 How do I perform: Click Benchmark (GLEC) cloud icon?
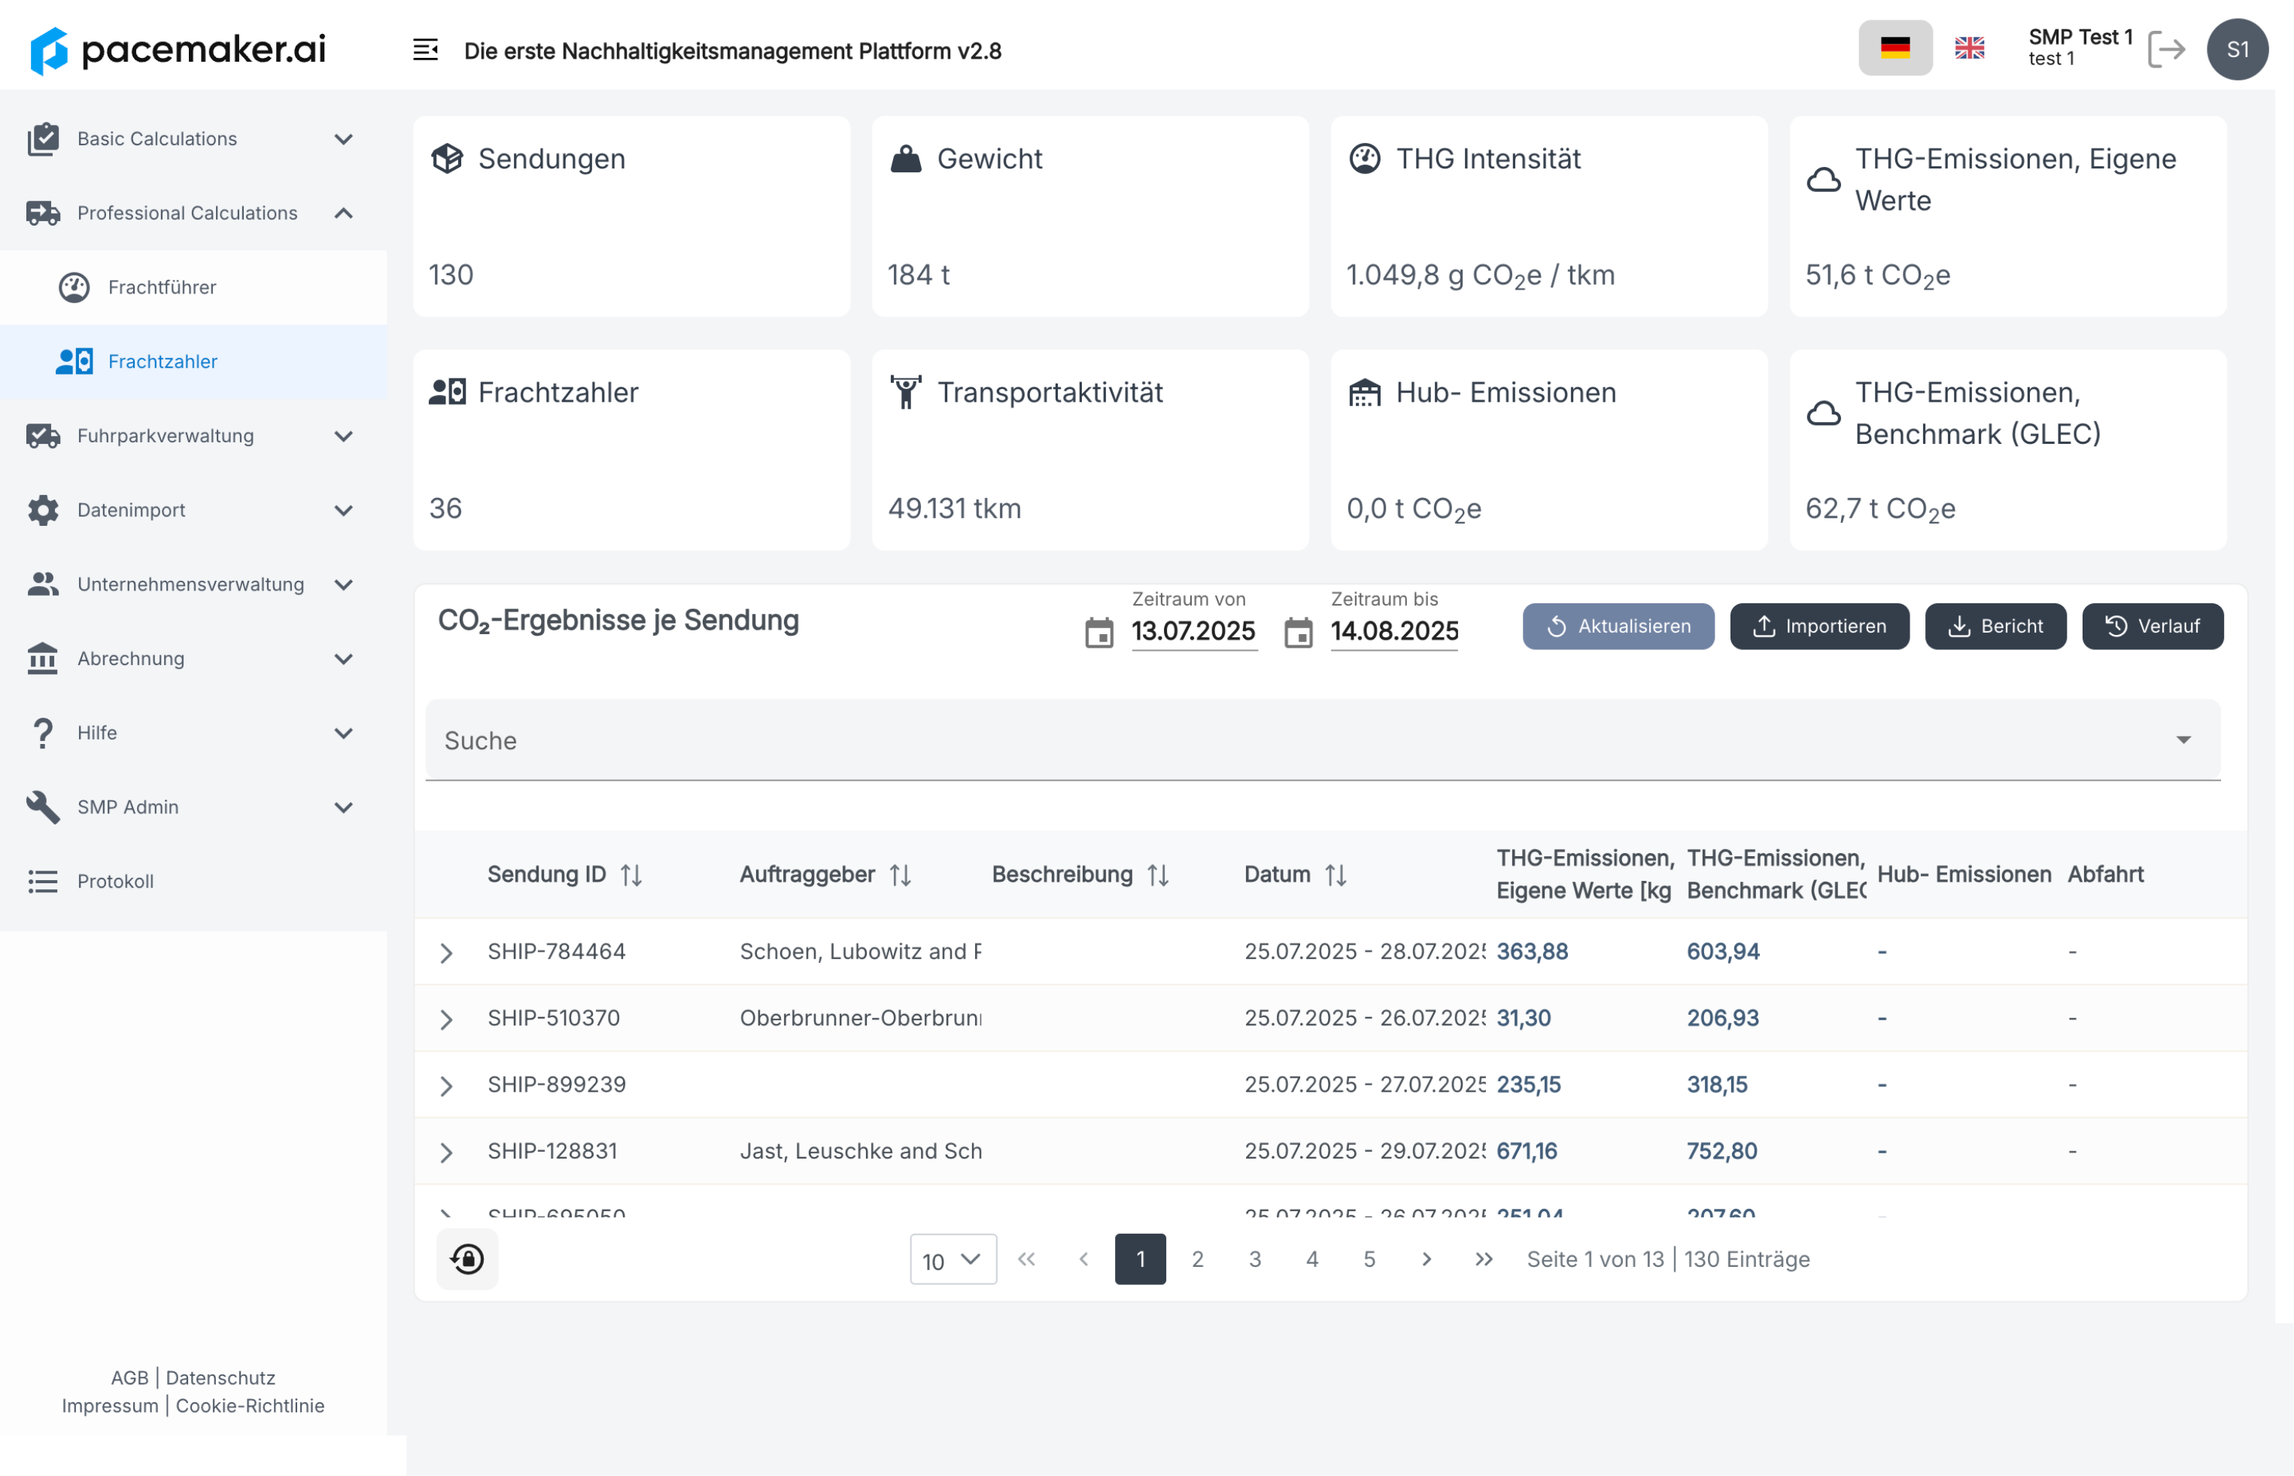click(1823, 413)
